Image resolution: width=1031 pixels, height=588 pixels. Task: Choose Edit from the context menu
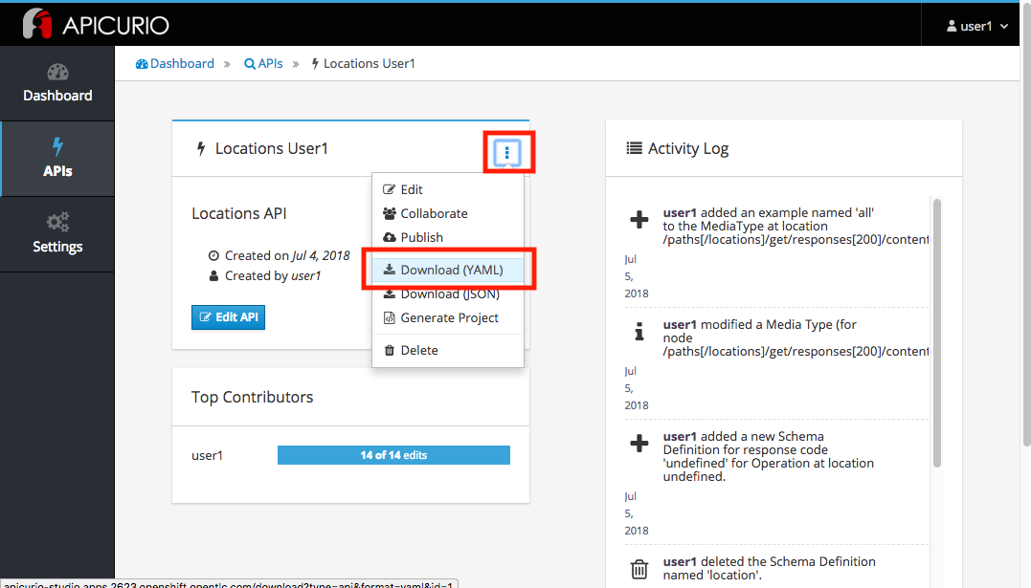pos(411,189)
